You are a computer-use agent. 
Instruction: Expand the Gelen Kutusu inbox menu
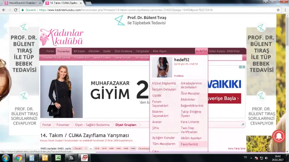(x=217, y=51)
